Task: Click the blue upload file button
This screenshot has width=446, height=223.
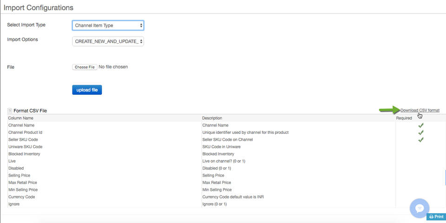Action: 87,90
